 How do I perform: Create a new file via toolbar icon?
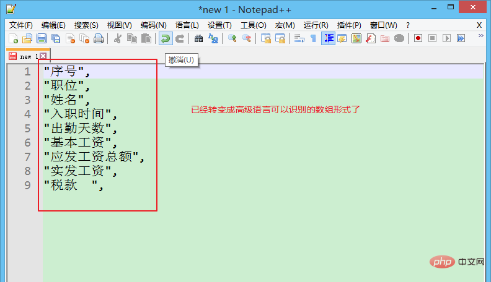13,38
